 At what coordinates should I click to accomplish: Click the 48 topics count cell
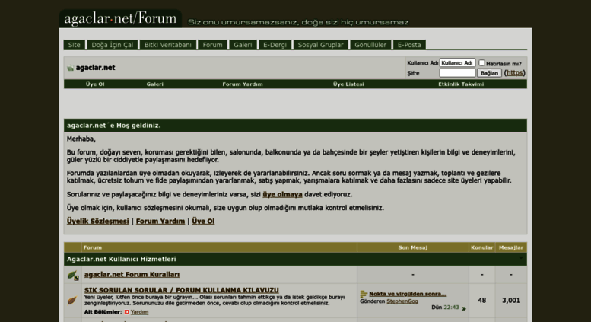tap(481, 301)
